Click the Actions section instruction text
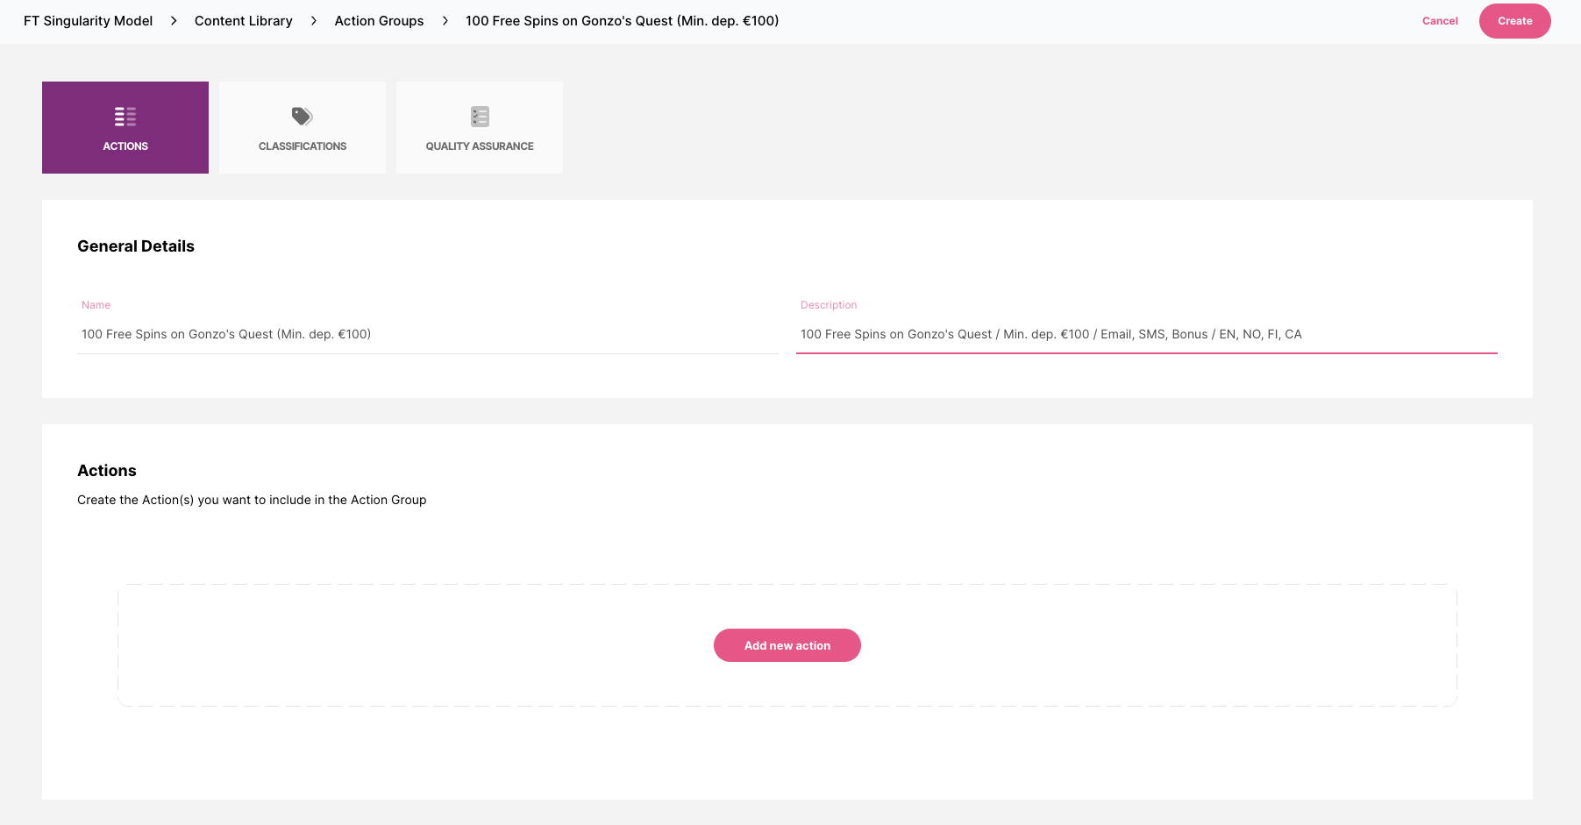The width and height of the screenshot is (1581, 825). pyautogui.click(x=252, y=500)
